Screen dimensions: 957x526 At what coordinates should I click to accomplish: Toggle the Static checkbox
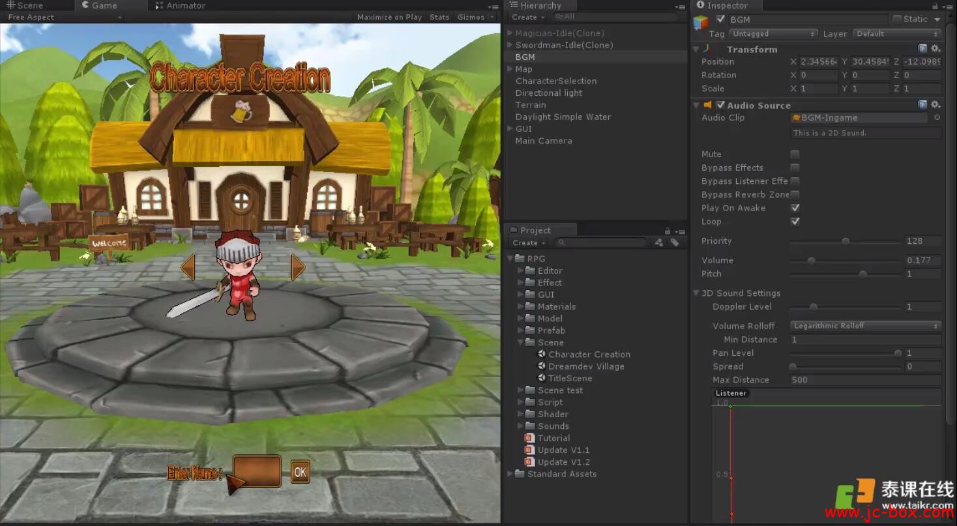897,19
